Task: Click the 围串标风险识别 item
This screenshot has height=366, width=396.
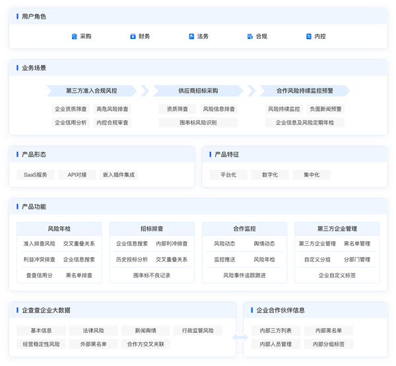Action: point(197,122)
